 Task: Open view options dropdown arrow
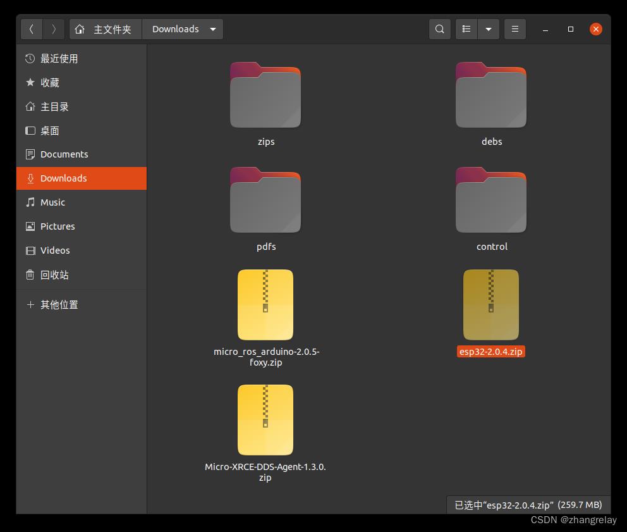pyautogui.click(x=488, y=29)
